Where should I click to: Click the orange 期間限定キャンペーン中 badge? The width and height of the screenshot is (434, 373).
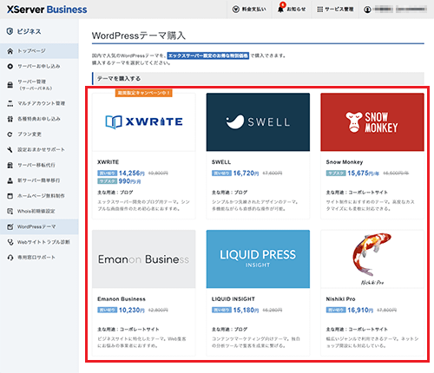coord(144,93)
